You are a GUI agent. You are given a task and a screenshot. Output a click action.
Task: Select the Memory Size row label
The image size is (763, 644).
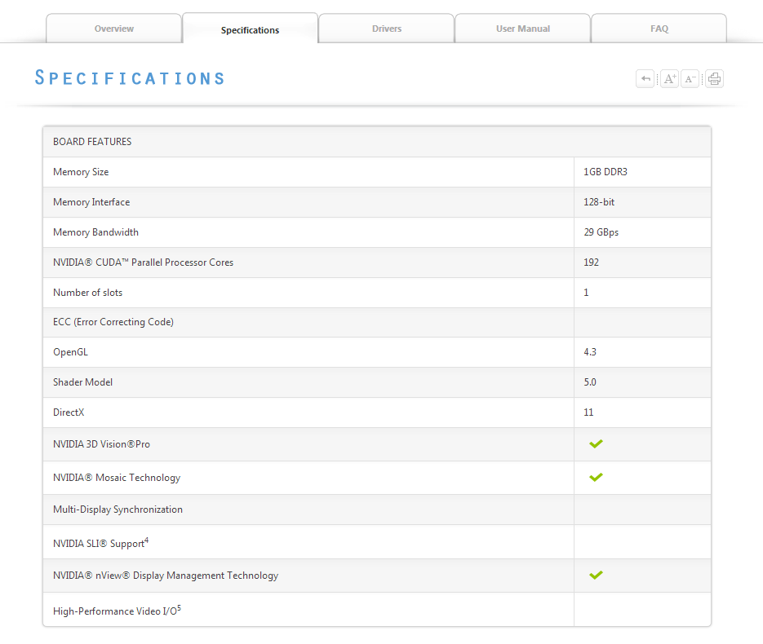(x=81, y=172)
